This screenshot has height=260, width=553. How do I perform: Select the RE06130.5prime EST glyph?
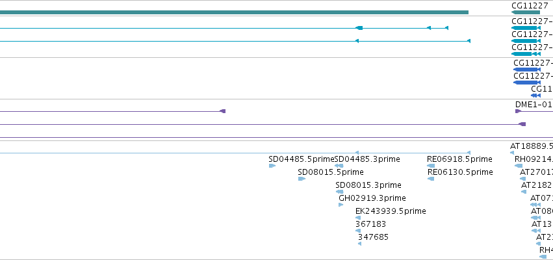pos(431,179)
